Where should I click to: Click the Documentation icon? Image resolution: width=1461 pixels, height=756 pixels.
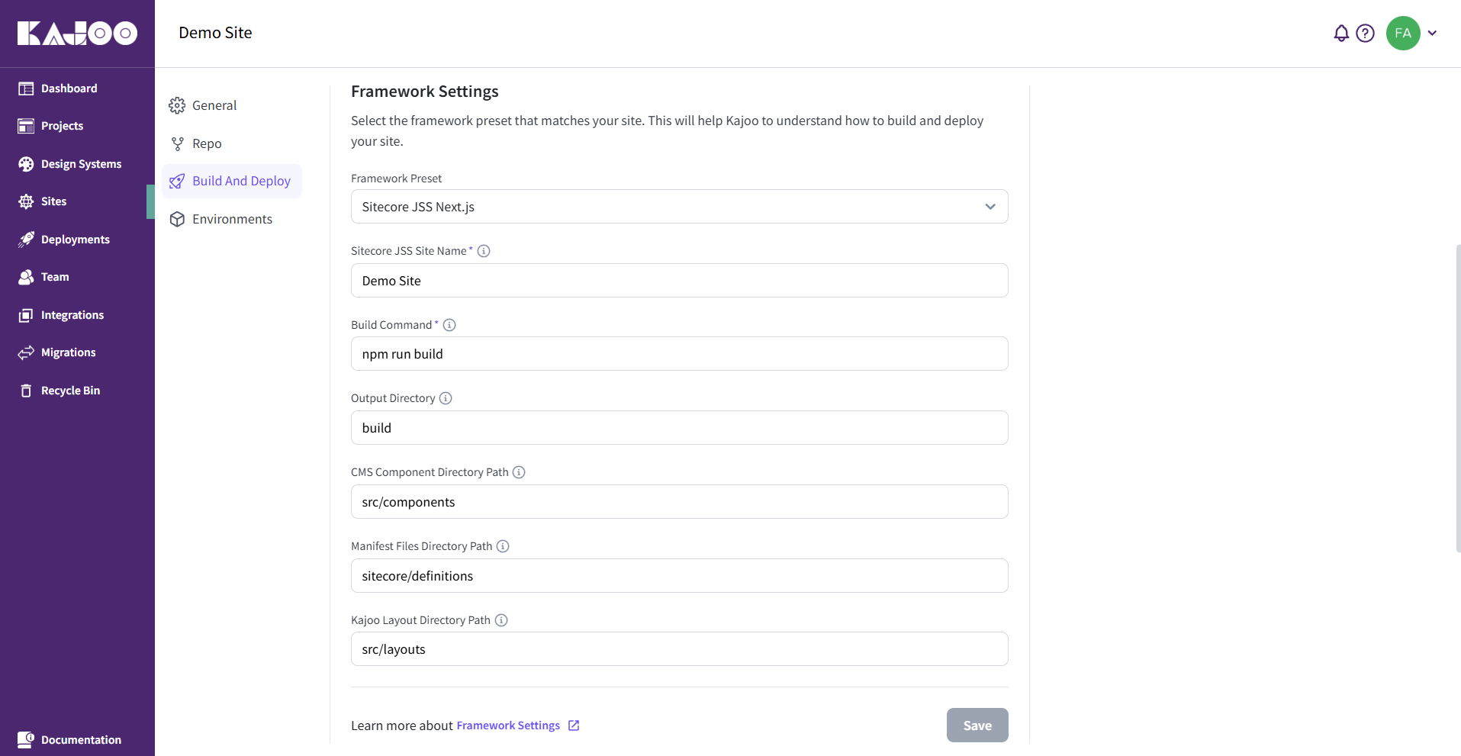pyautogui.click(x=26, y=739)
